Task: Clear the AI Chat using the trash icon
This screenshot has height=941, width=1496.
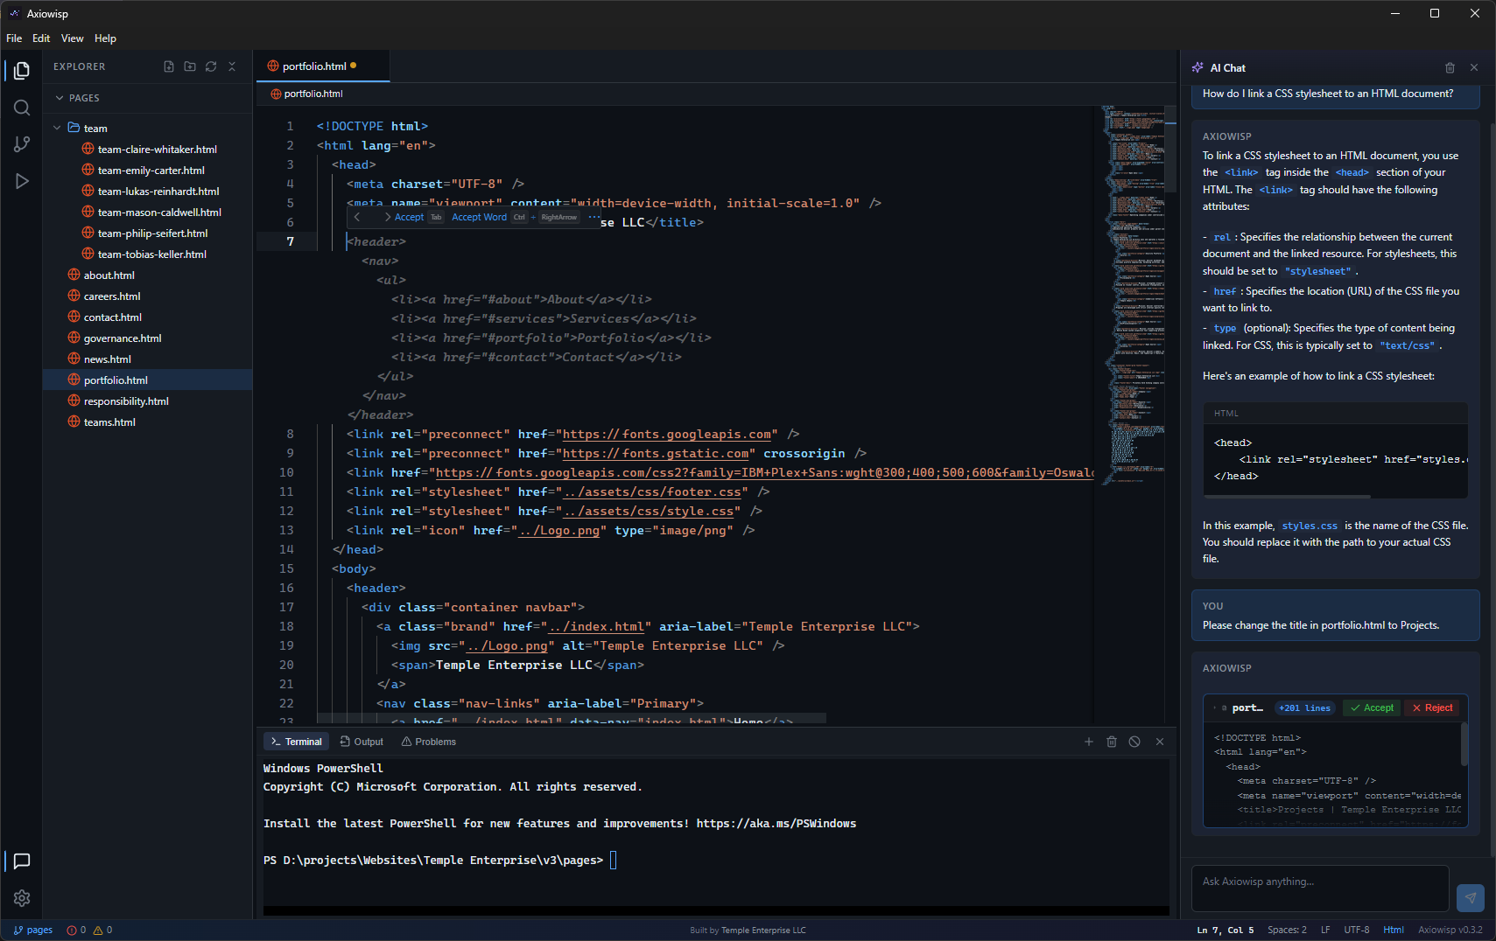Action: 1450,67
